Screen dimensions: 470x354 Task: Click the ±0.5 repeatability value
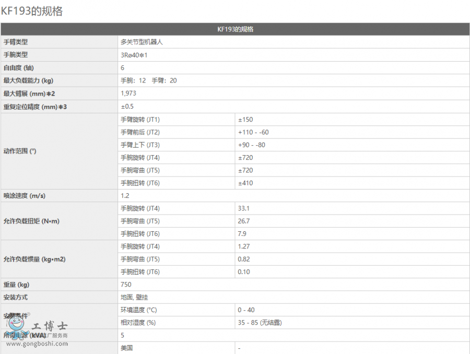pos(126,106)
